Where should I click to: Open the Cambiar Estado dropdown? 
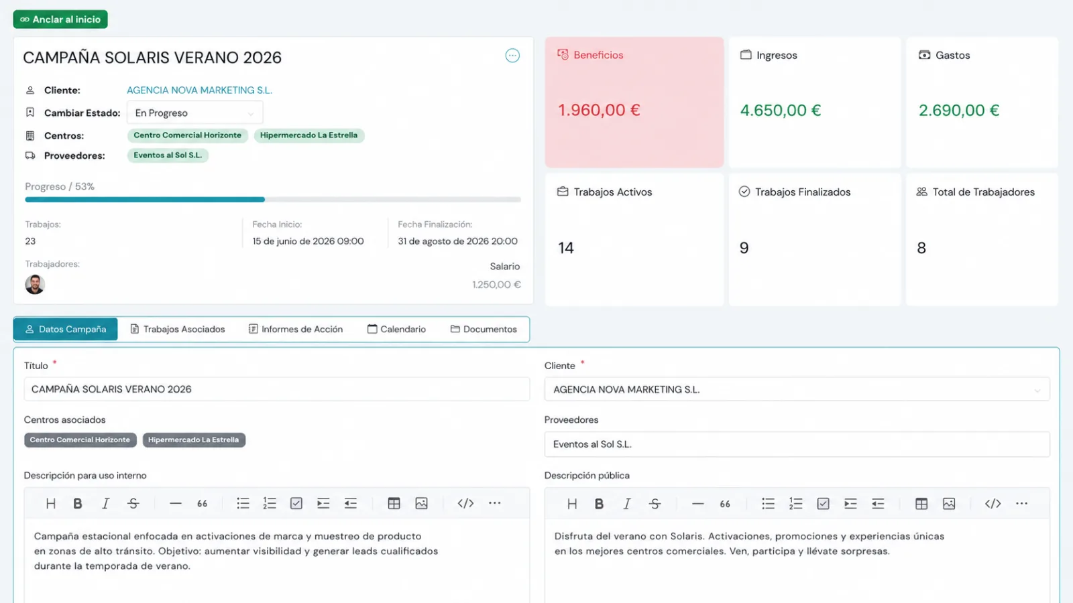(194, 113)
